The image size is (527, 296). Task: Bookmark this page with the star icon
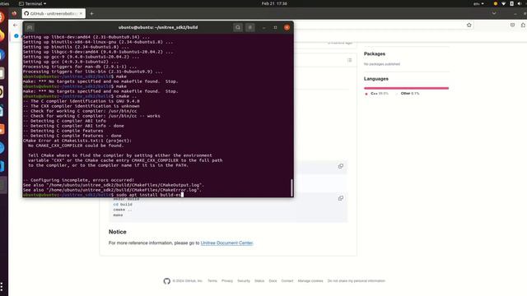point(469,25)
